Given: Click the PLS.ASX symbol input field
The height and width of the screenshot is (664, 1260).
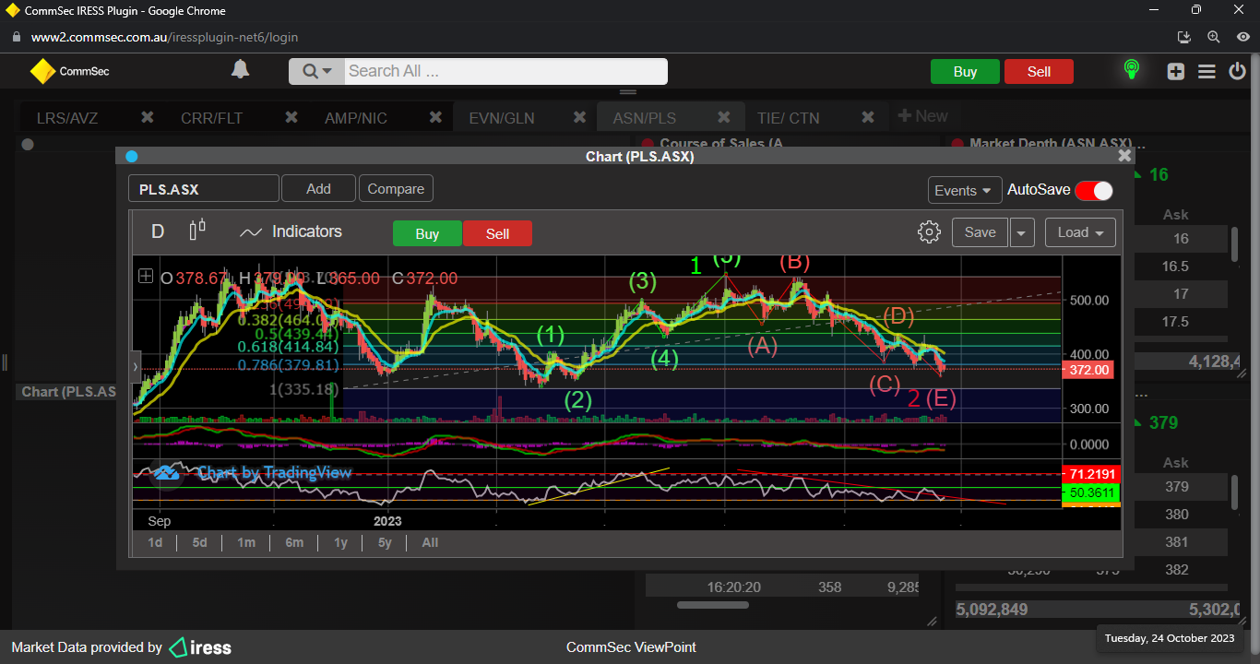Looking at the screenshot, I should coord(204,189).
